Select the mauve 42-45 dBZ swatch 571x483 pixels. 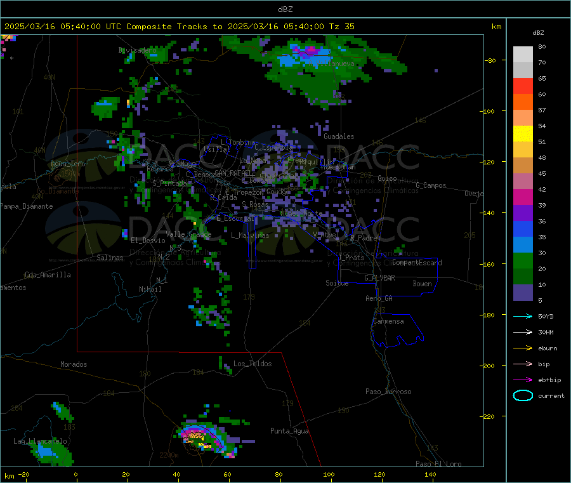coord(523,182)
